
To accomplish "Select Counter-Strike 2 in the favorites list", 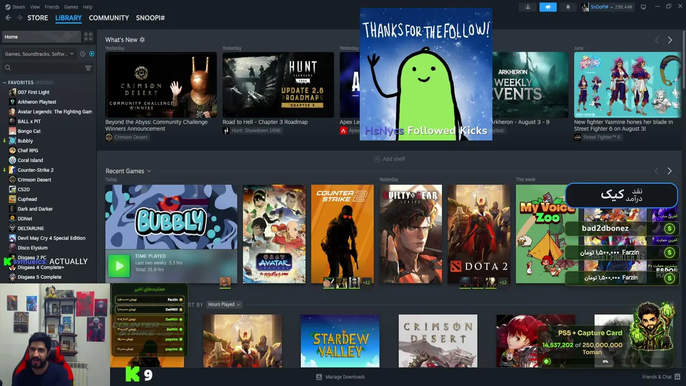I will pos(35,170).
